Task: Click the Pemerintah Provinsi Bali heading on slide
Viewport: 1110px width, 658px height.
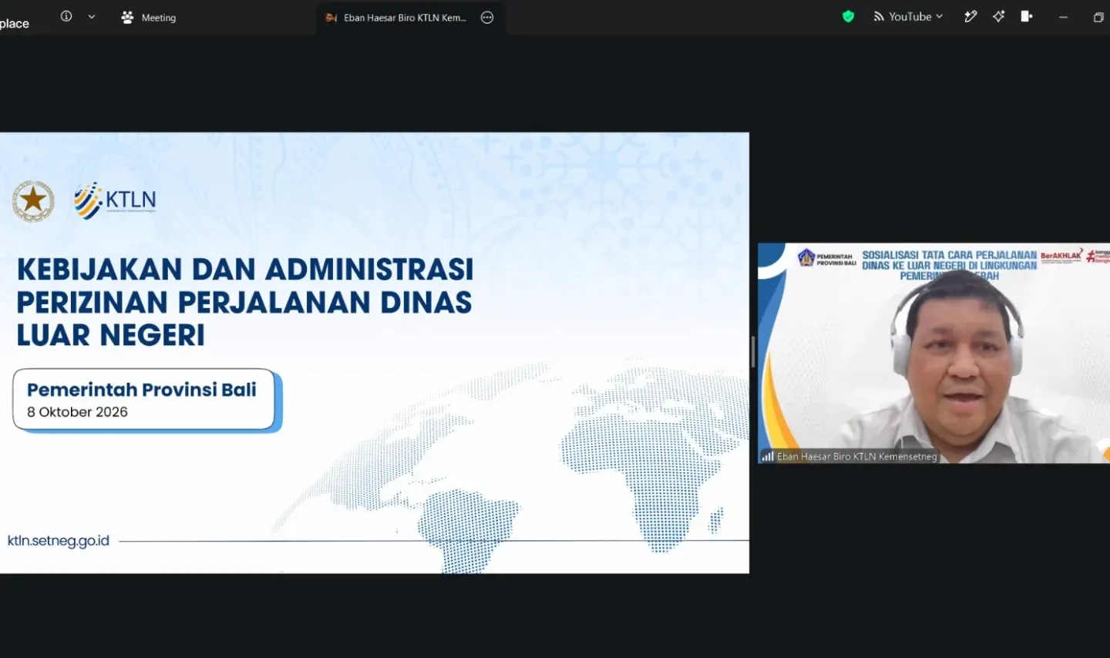Action: click(x=142, y=390)
